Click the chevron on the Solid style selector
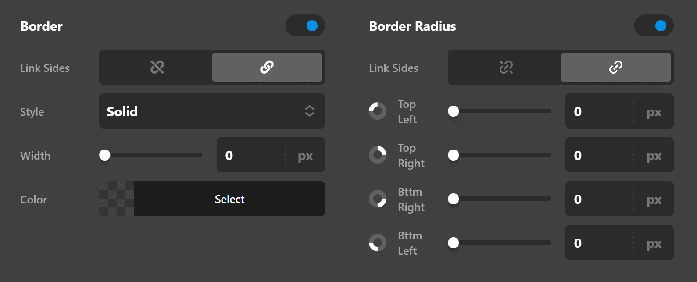 [x=310, y=111]
